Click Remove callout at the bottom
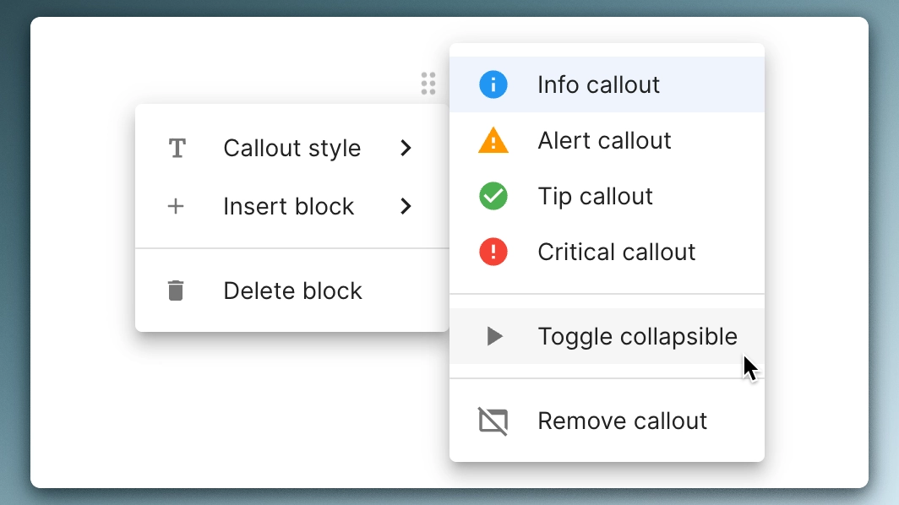This screenshot has height=505, width=899. click(x=622, y=421)
